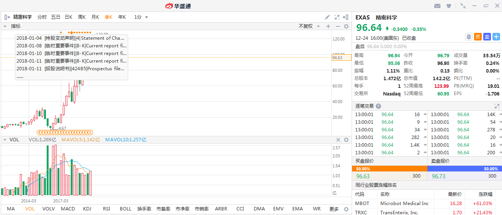
Task: Open the 1分 interval dropdown
Action: point(141,17)
